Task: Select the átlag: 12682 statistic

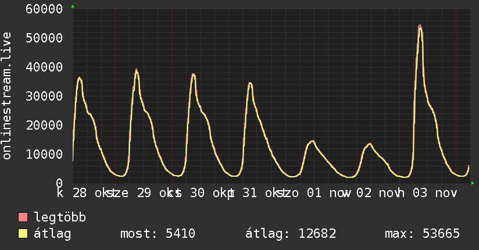Action: click(x=291, y=234)
